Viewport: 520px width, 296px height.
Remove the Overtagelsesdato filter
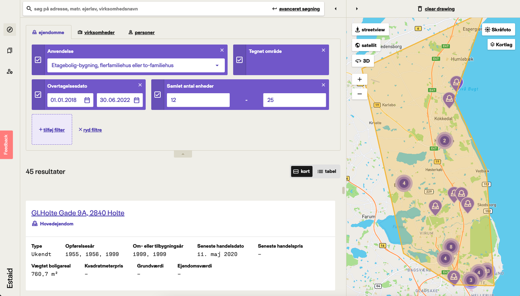tap(140, 85)
